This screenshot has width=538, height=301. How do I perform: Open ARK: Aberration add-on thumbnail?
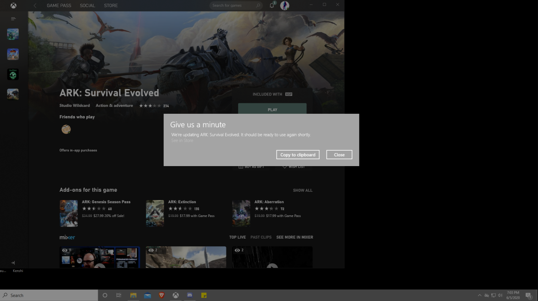[x=241, y=213]
